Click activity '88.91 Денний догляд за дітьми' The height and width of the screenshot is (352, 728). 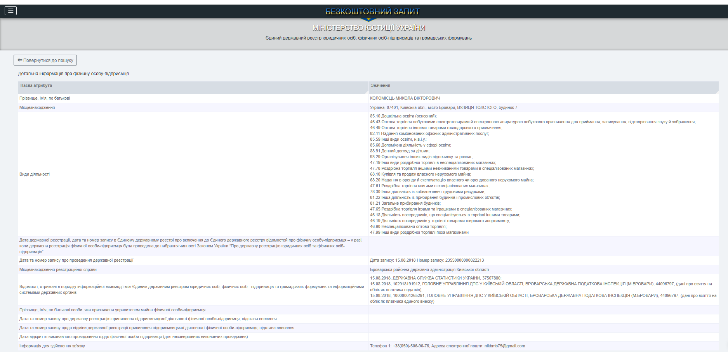pos(400,151)
